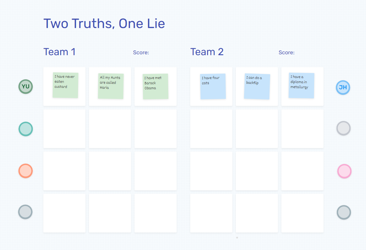
Task: Select bottom-right gray player circle
Action: point(344,212)
